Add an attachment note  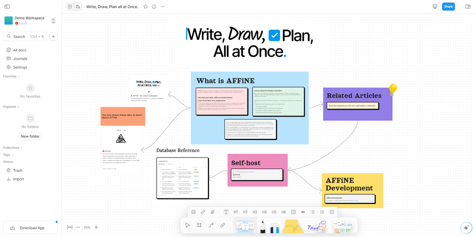[x=212, y=212]
